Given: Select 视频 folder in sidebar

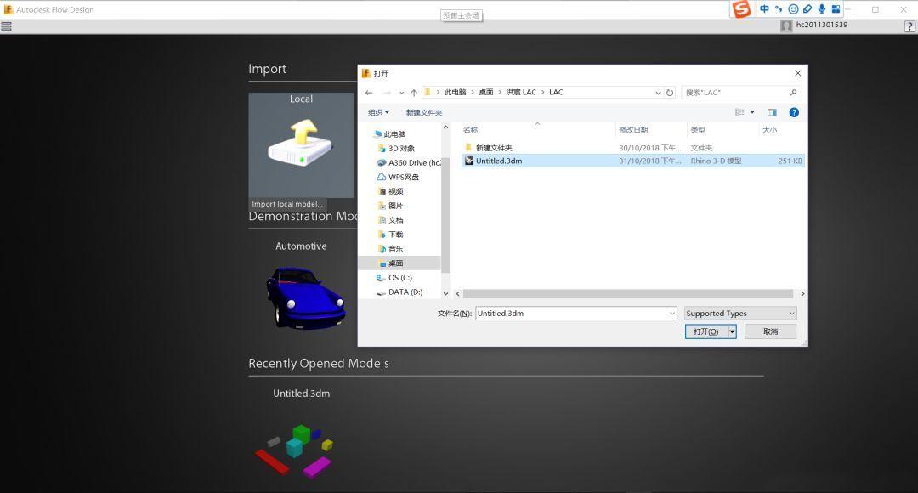Looking at the screenshot, I should 395,191.
